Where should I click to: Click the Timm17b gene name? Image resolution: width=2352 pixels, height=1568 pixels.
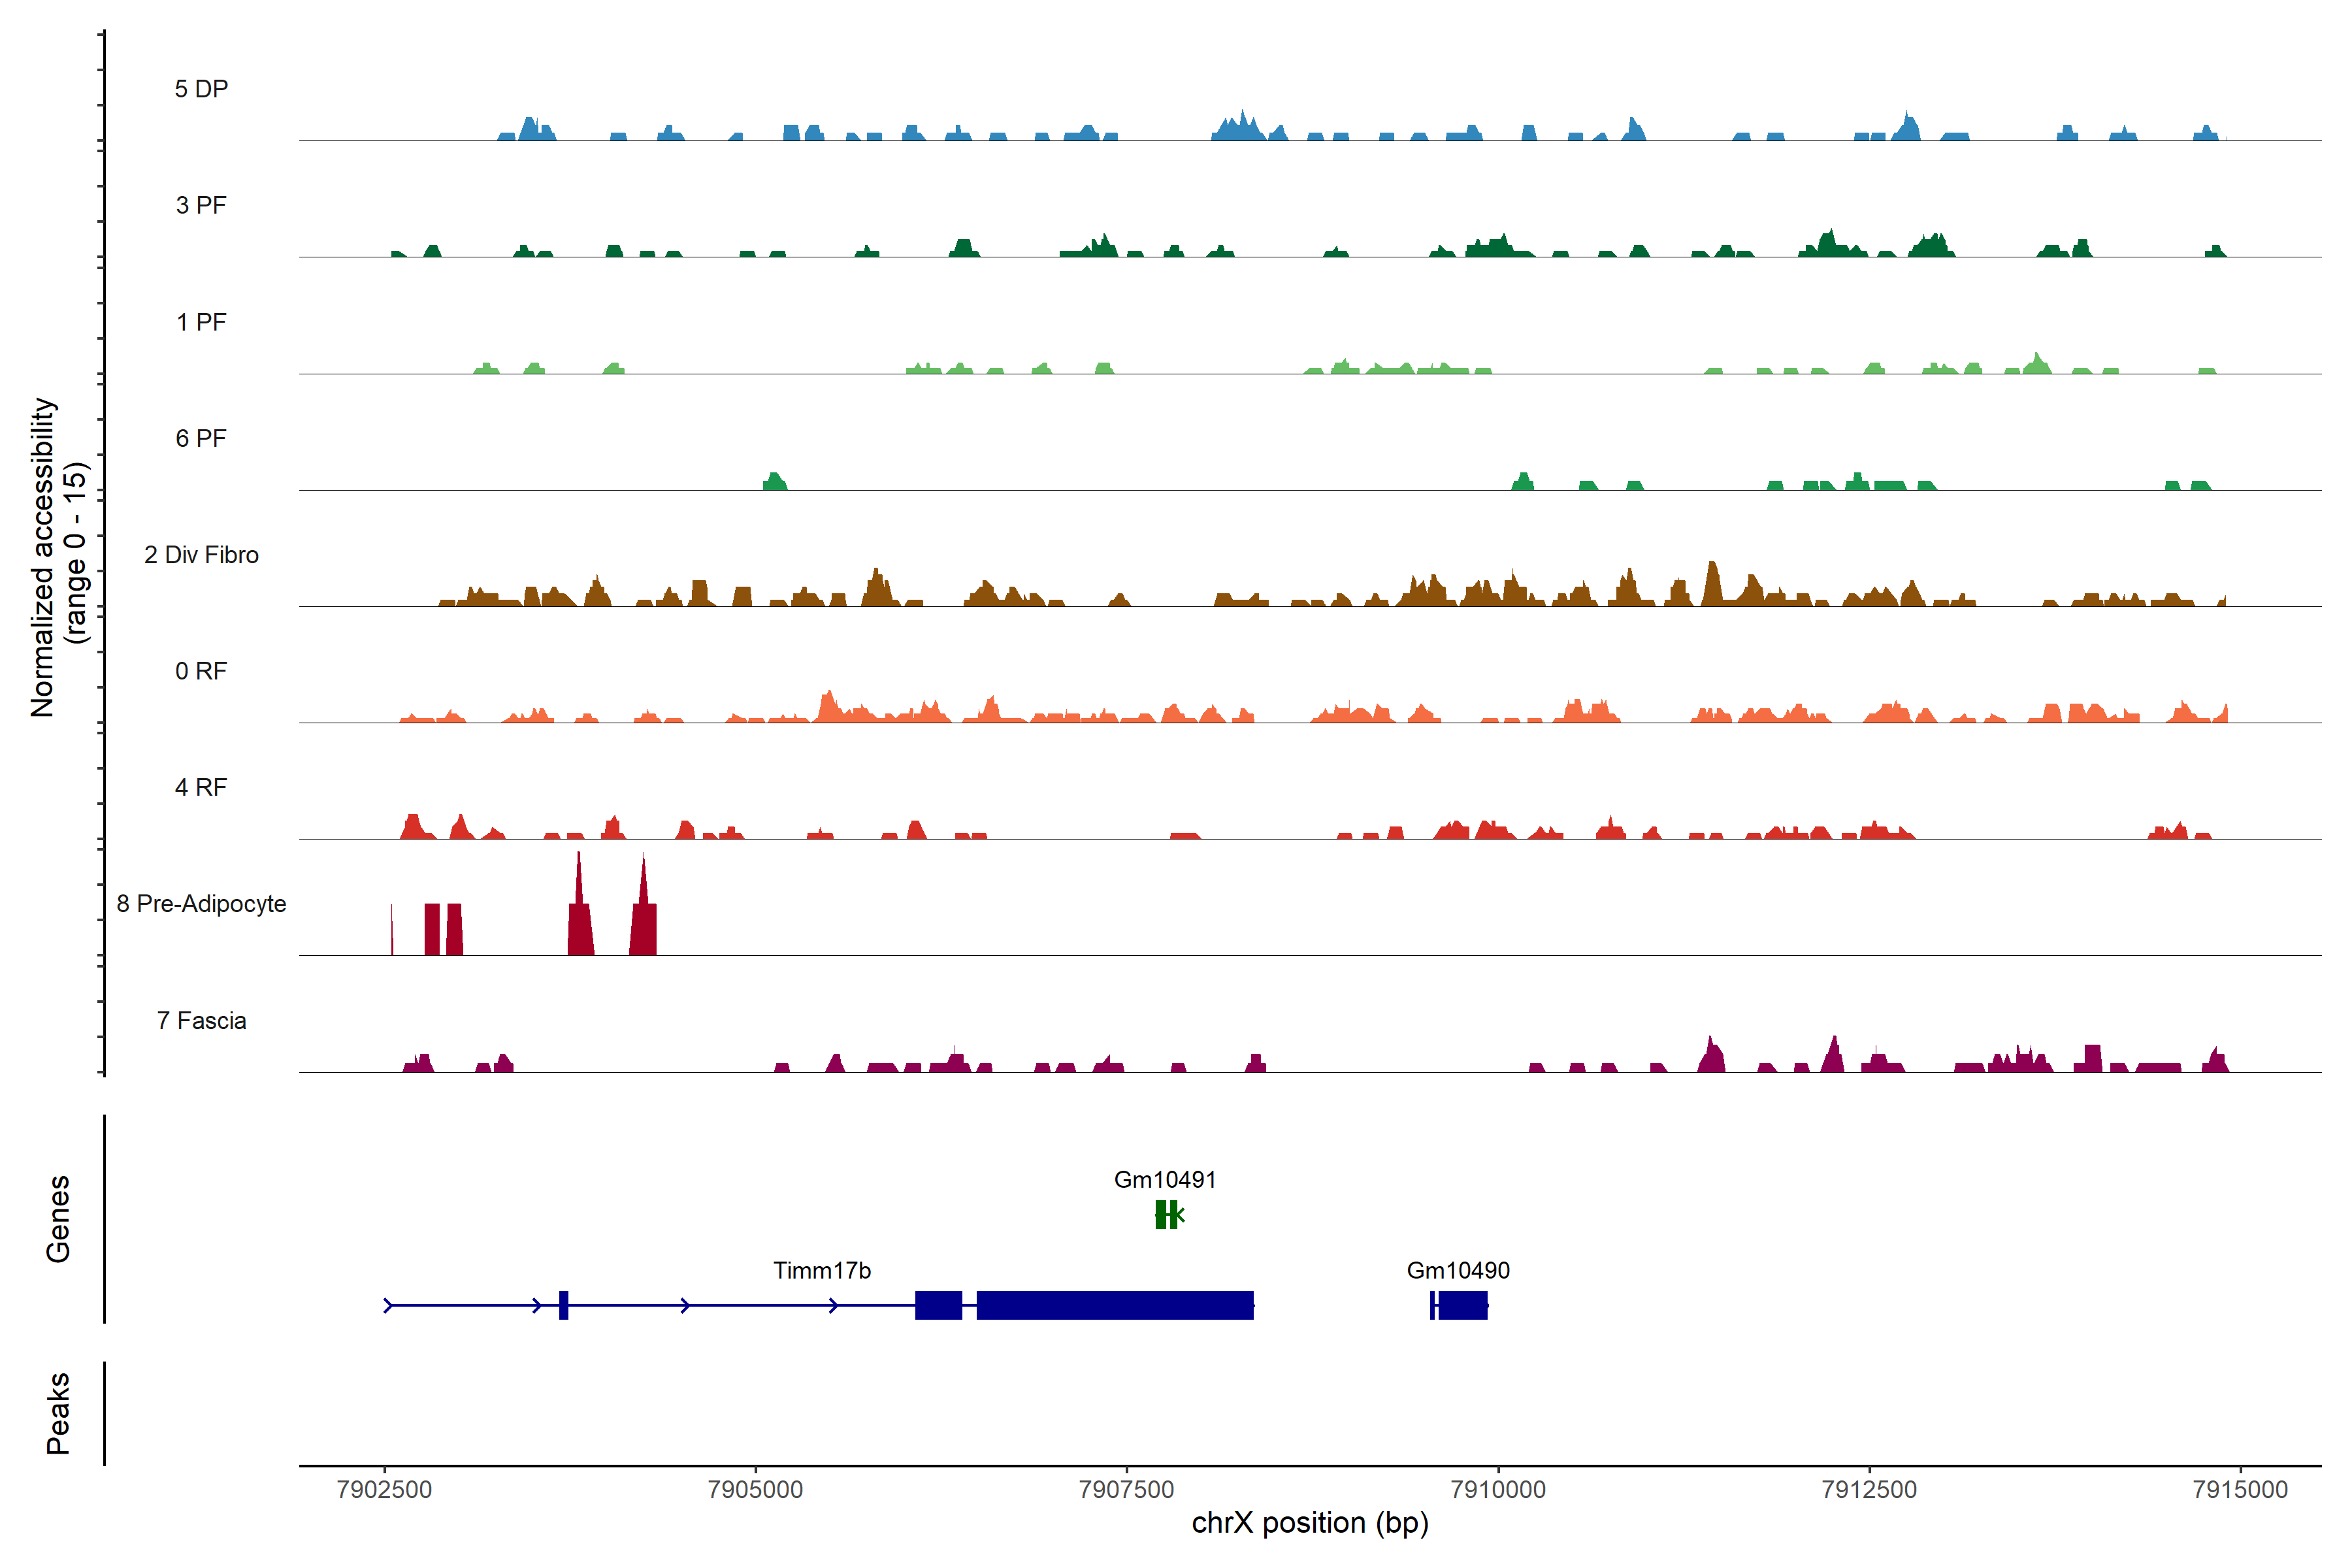click(821, 1270)
